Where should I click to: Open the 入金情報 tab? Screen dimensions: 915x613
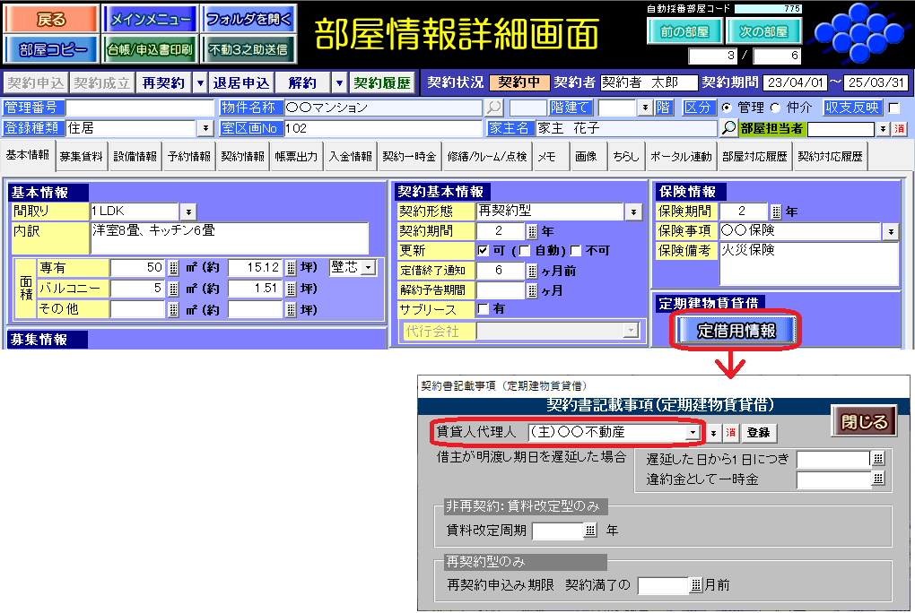350,156
